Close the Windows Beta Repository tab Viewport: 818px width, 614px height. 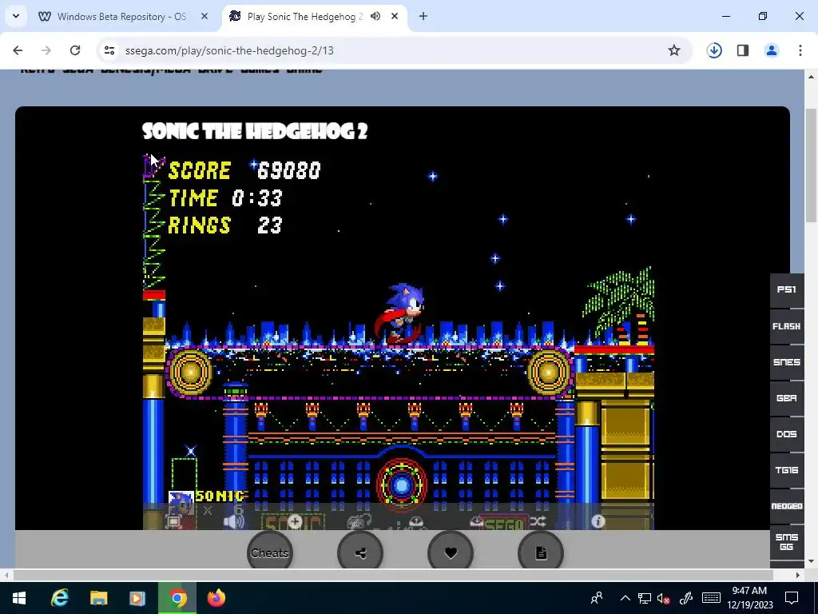204,17
